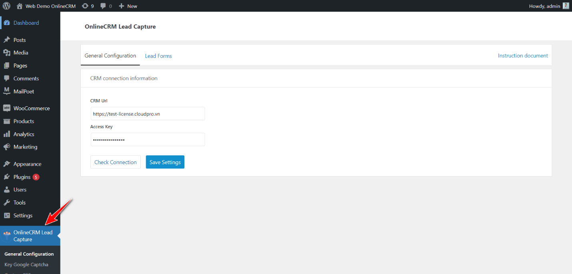572x274 pixels.
Task: Open Marketing using the megaphone icon
Action: point(7,147)
